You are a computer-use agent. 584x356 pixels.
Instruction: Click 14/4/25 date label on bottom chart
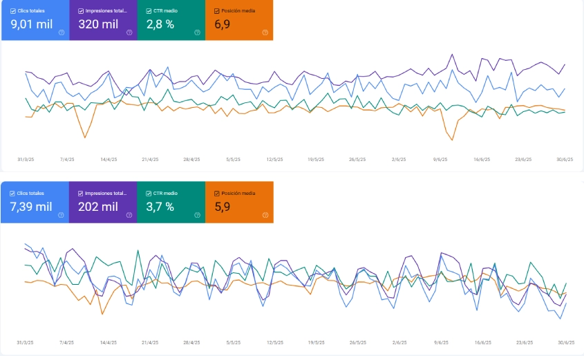(x=109, y=342)
